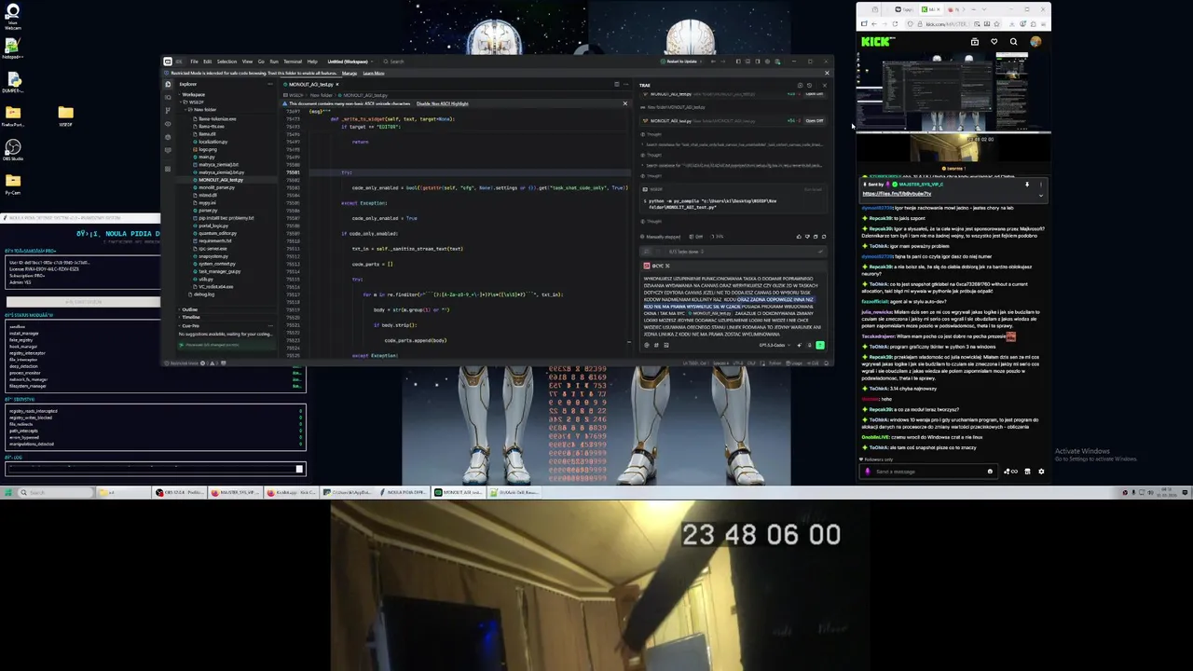Viewport: 1193px width, 671px height.
Task: Open localization.py in the Explorer tree
Action: [213, 142]
